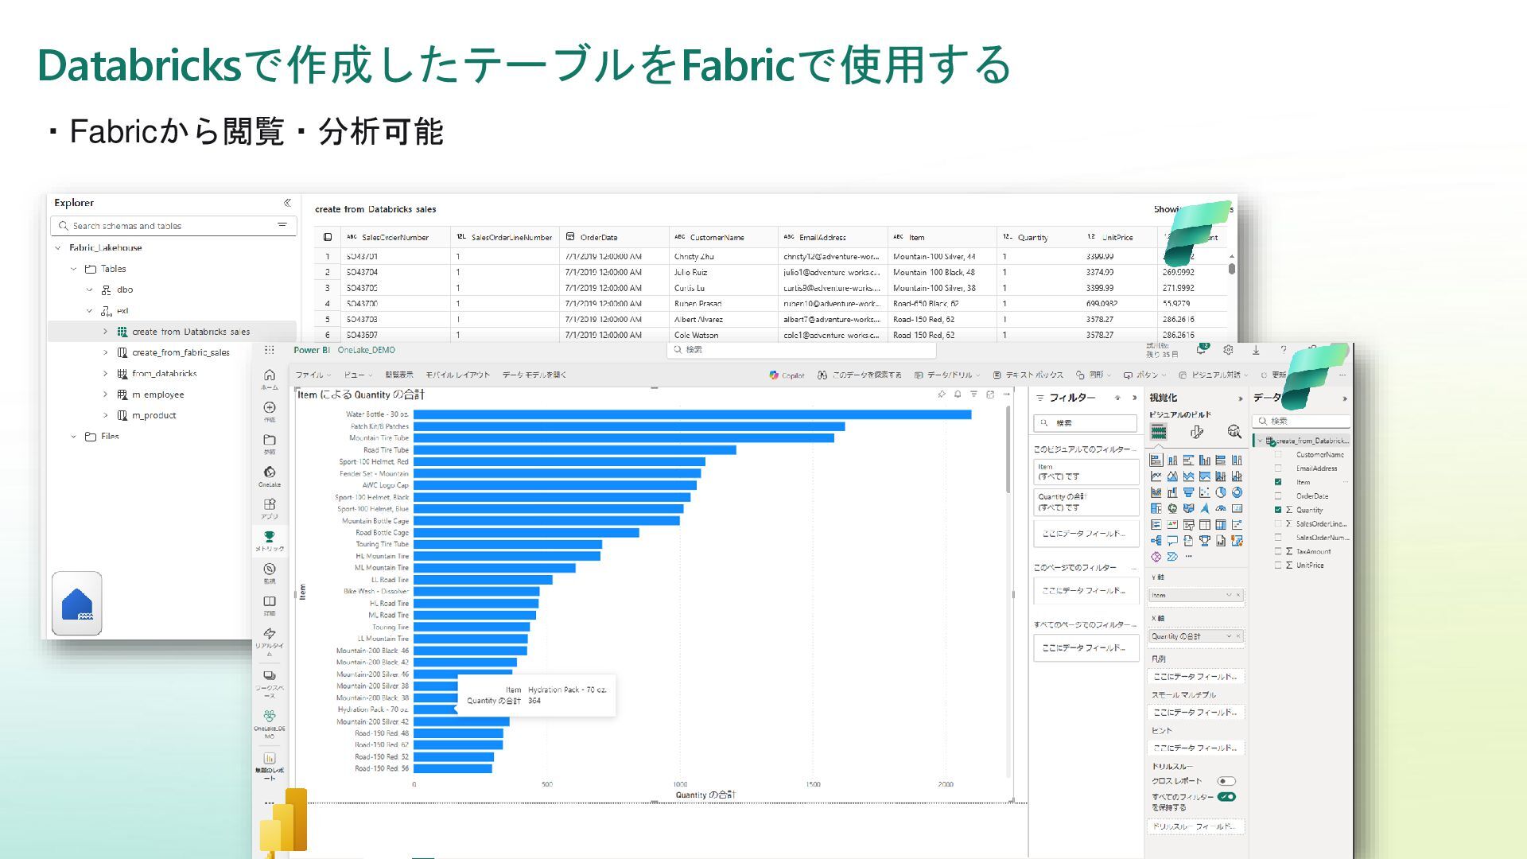Click the Copilot button in the toolbar
Viewport: 1527px width, 859px height.
click(x=787, y=375)
